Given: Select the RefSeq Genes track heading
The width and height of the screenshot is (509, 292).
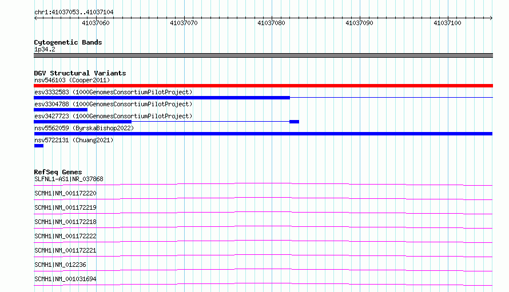Looking at the screenshot, I should coord(58,172).
